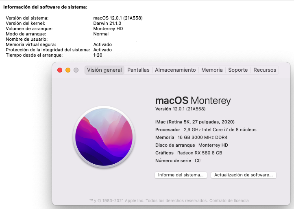Click Activado for Protección de la integridad del sistema
The image size is (294, 209).
(102, 50)
